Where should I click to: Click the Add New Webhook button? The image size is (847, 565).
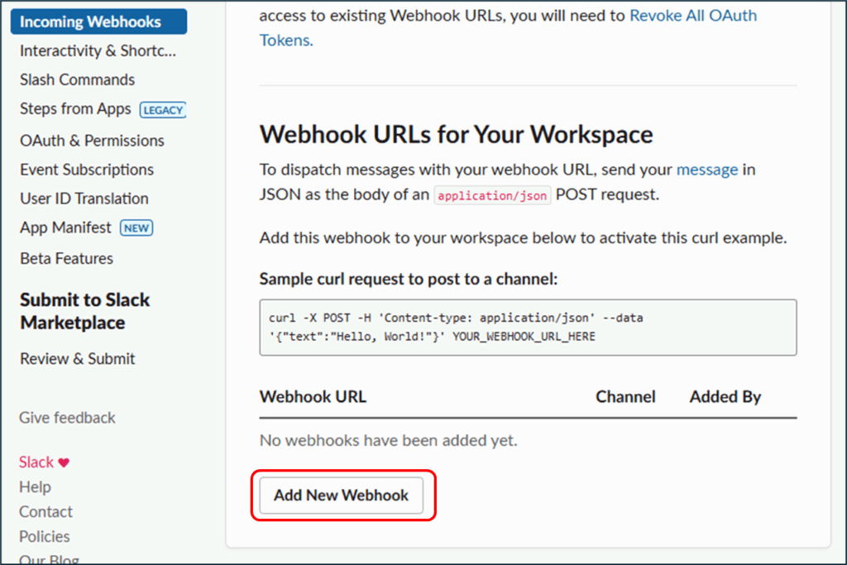[341, 496]
